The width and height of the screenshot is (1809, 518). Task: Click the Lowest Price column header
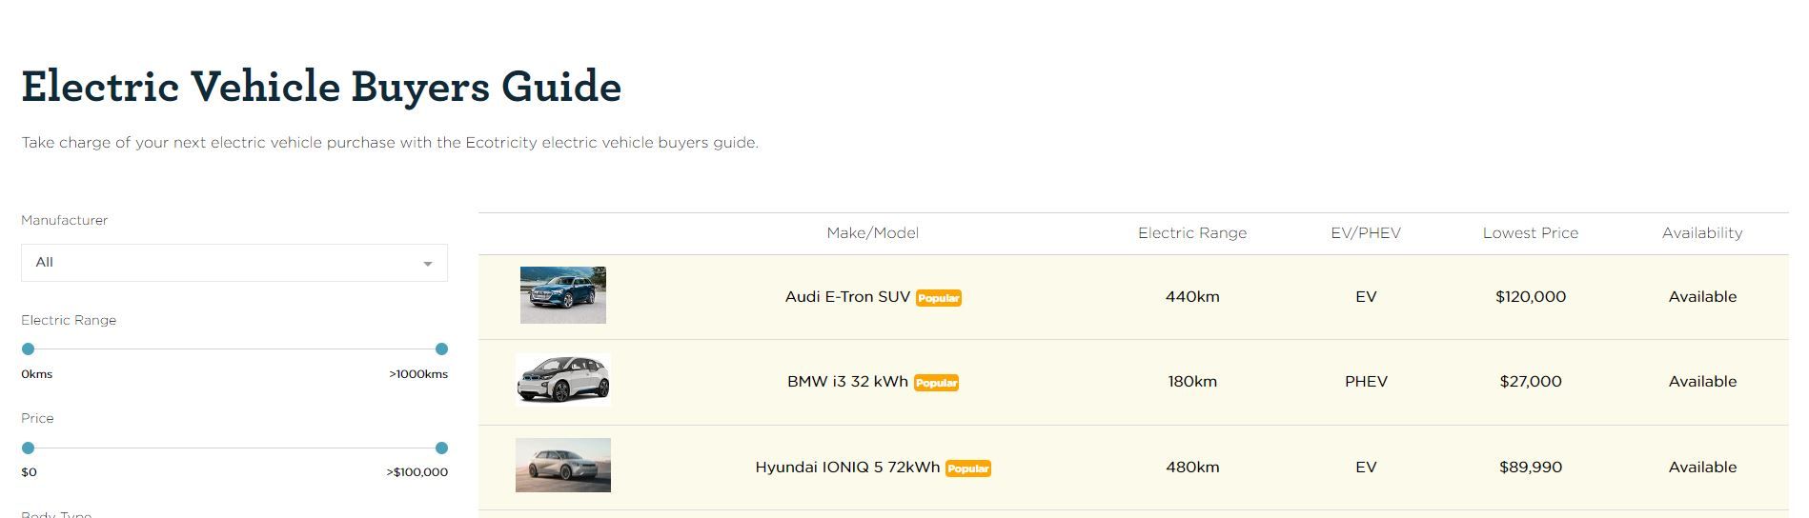point(1531,233)
